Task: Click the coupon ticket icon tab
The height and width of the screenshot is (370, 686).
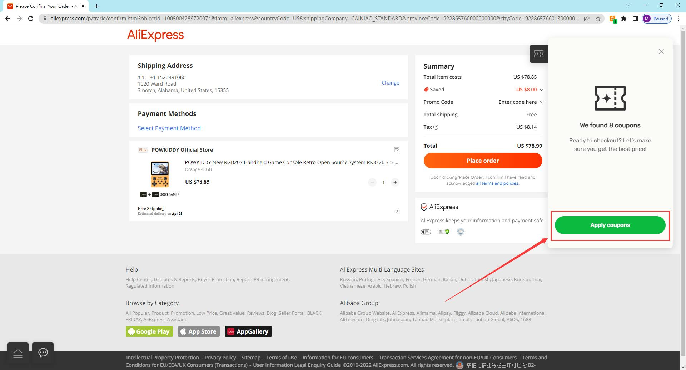Action: click(538, 54)
